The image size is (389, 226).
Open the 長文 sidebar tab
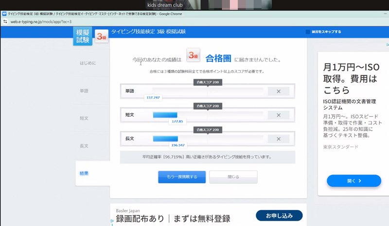tap(84, 146)
